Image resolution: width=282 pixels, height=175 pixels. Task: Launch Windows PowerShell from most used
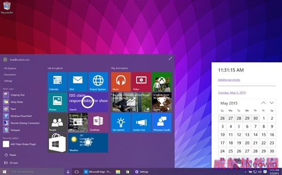pyautogui.click(x=18, y=116)
